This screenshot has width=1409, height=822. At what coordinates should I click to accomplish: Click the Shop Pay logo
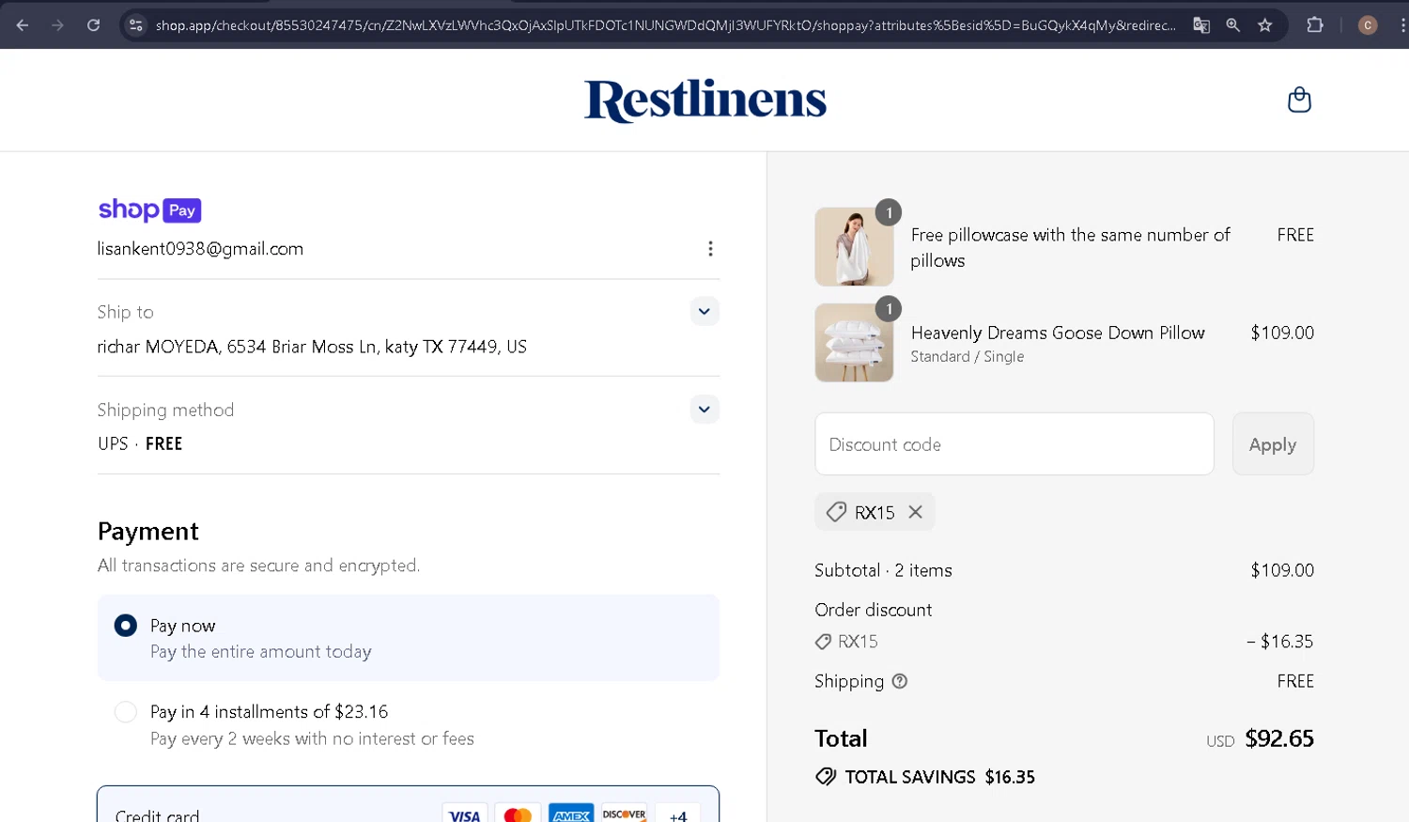pos(150,209)
